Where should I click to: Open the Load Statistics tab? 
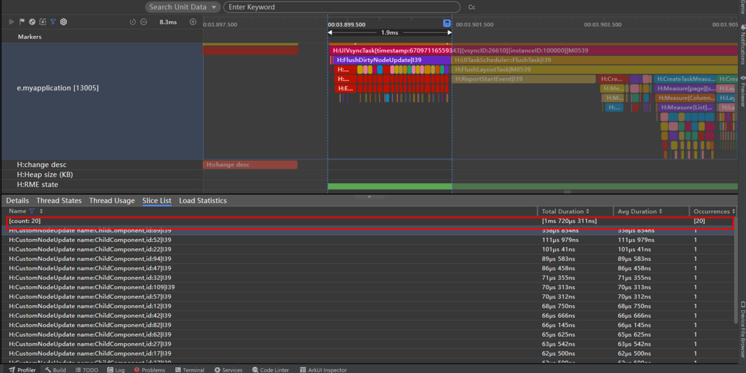tap(203, 200)
